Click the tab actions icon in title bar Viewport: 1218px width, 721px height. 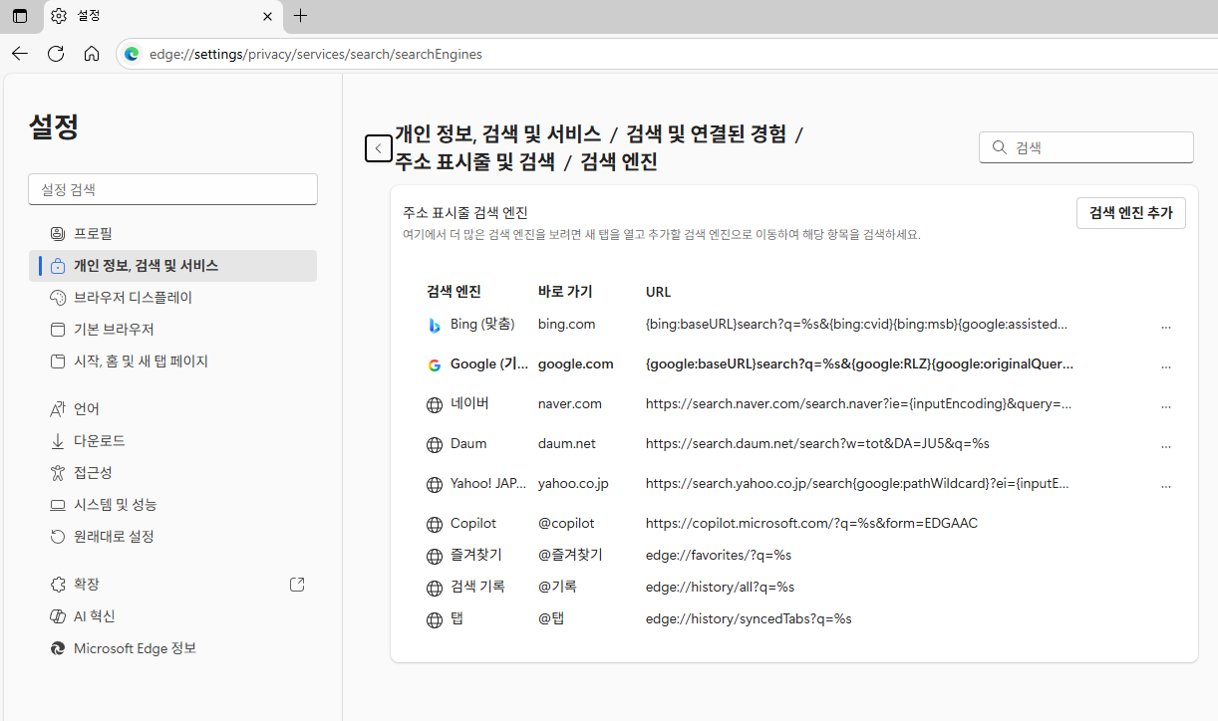[20, 16]
